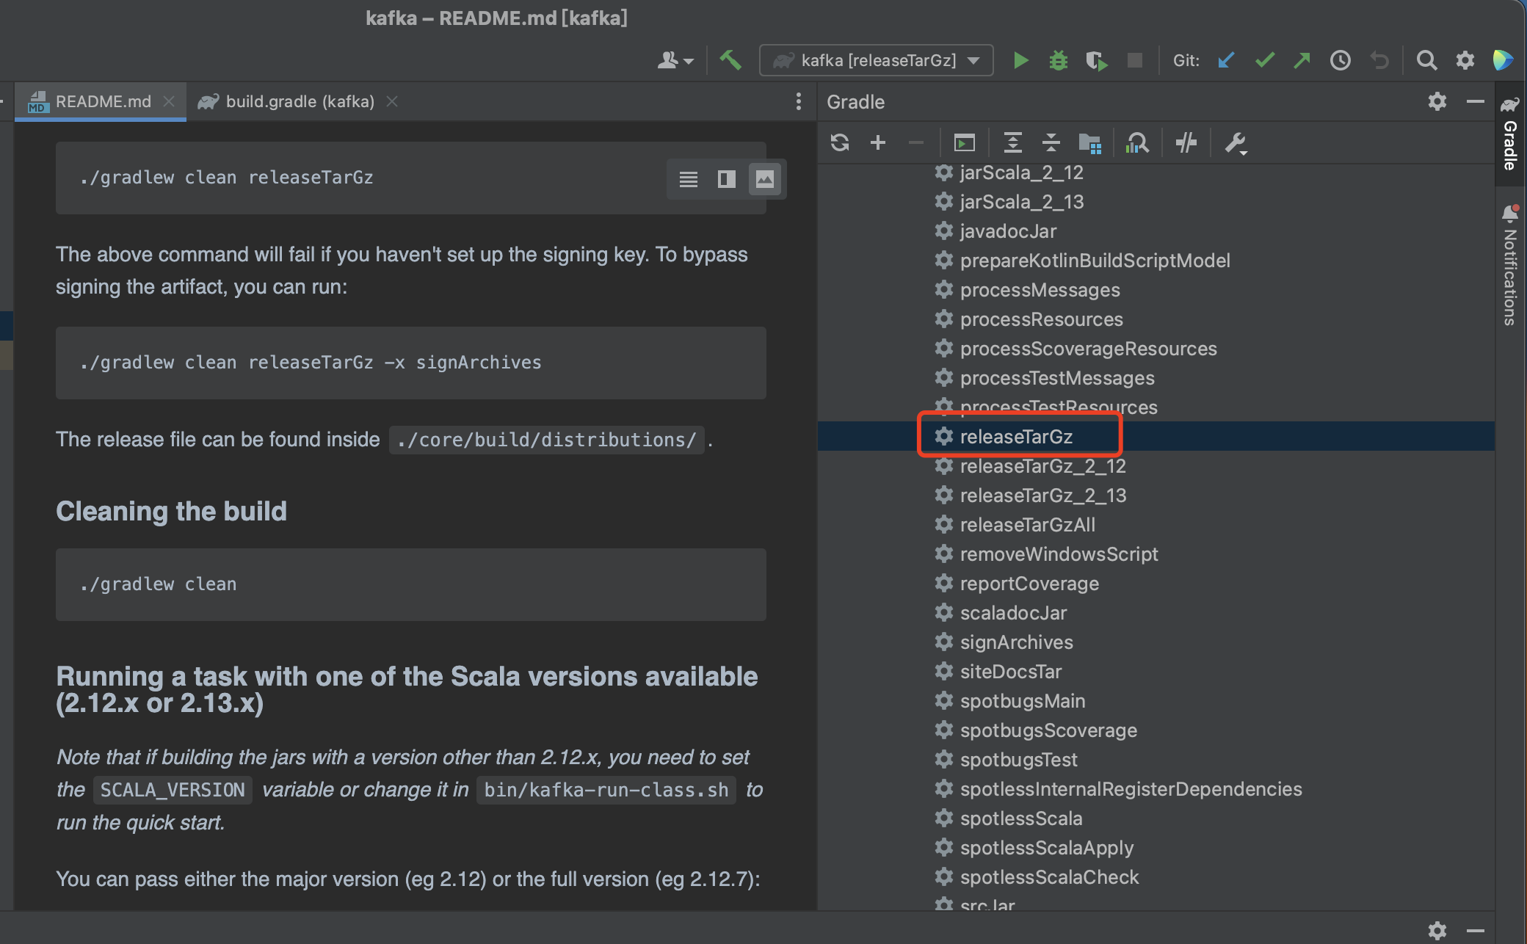1527x944 pixels.
Task: Select the releaseTarGzAll Gradle task
Action: [x=1027, y=525]
